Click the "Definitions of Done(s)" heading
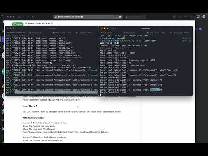Screen dimensions: 208x156 33,118
